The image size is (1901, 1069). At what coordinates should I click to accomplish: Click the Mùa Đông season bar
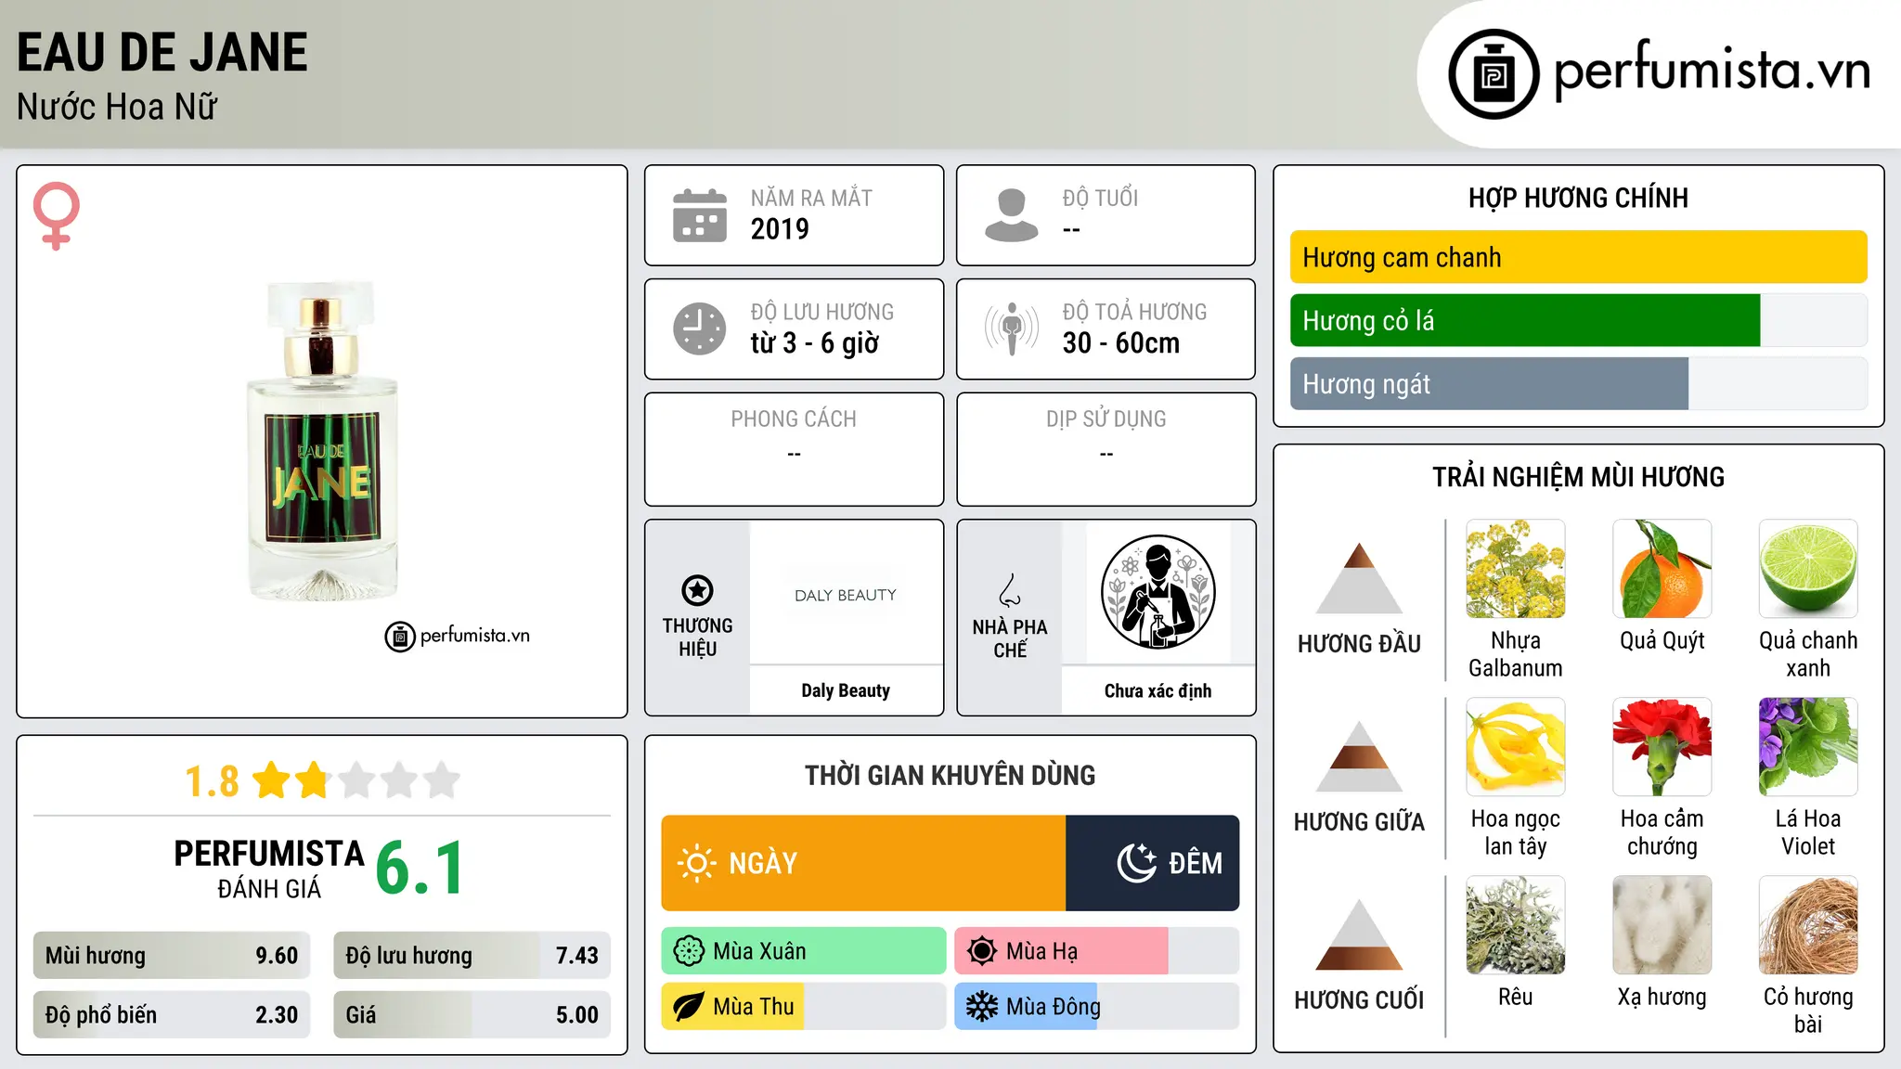[1097, 1007]
